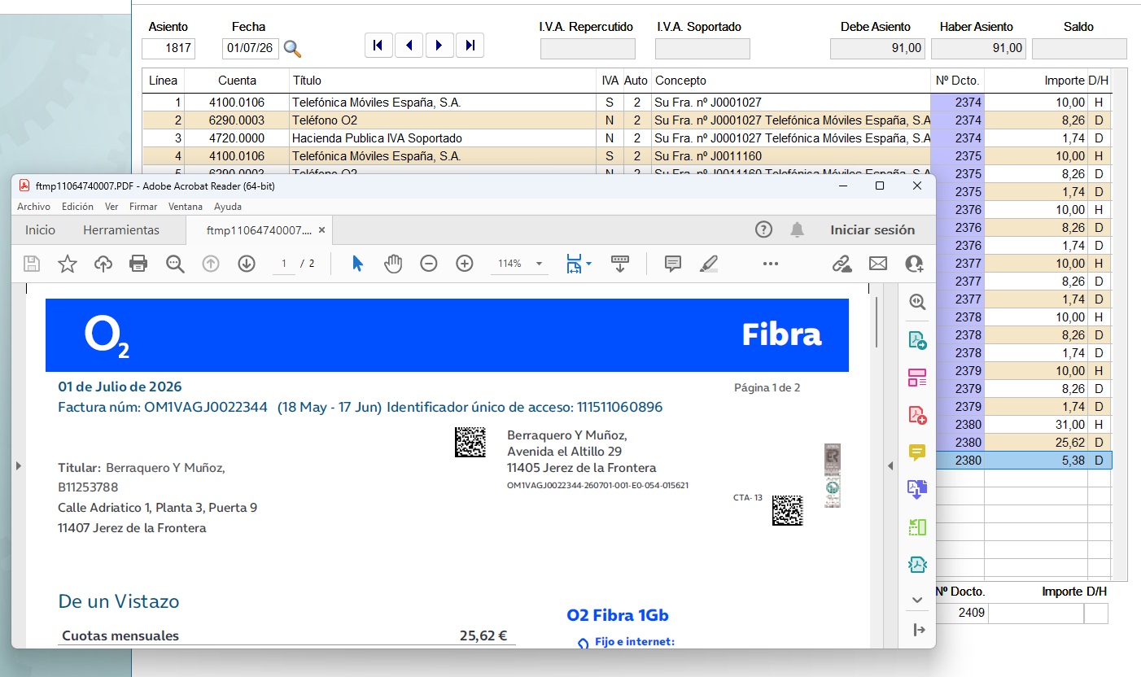Open the Edición menu
Viewport: 1141px width, 677px height.
click(77, 207)
